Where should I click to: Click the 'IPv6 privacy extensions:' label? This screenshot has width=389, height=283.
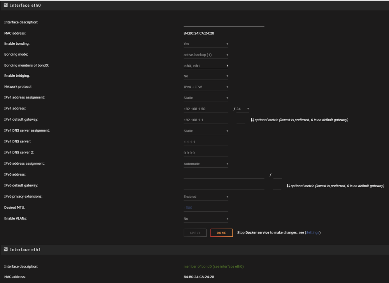[x=23, y=196]
